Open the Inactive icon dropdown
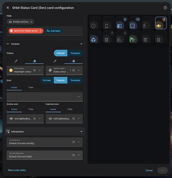 point(79,119)
